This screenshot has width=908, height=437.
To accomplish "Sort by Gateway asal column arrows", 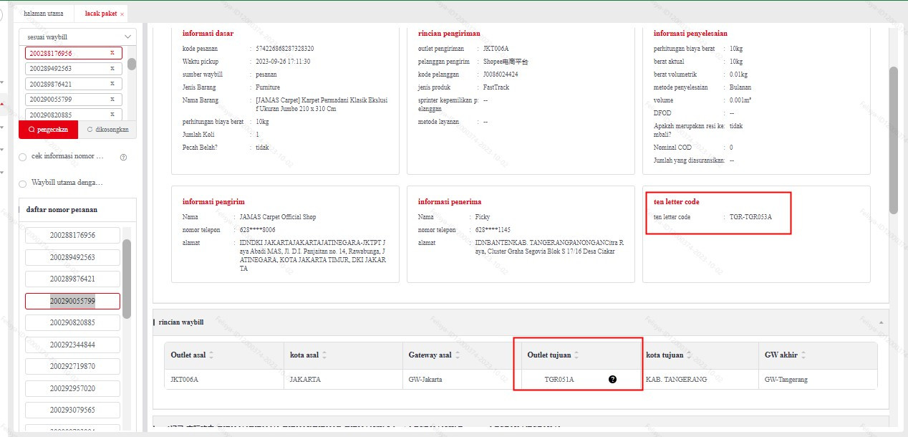I will 459,355.
